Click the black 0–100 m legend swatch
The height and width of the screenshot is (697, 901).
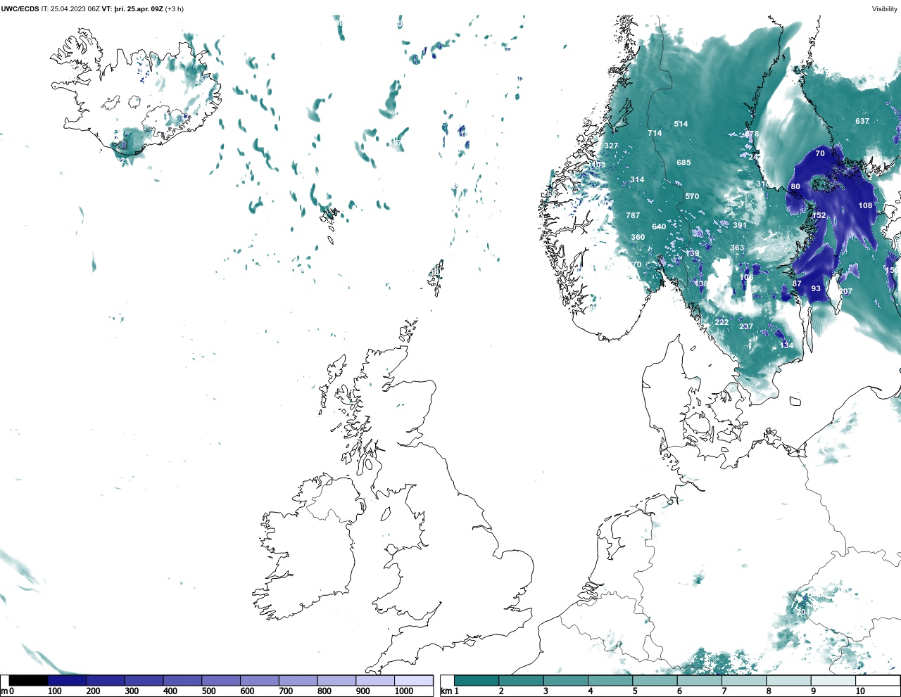pyautogui.click(x=28, y=680)
